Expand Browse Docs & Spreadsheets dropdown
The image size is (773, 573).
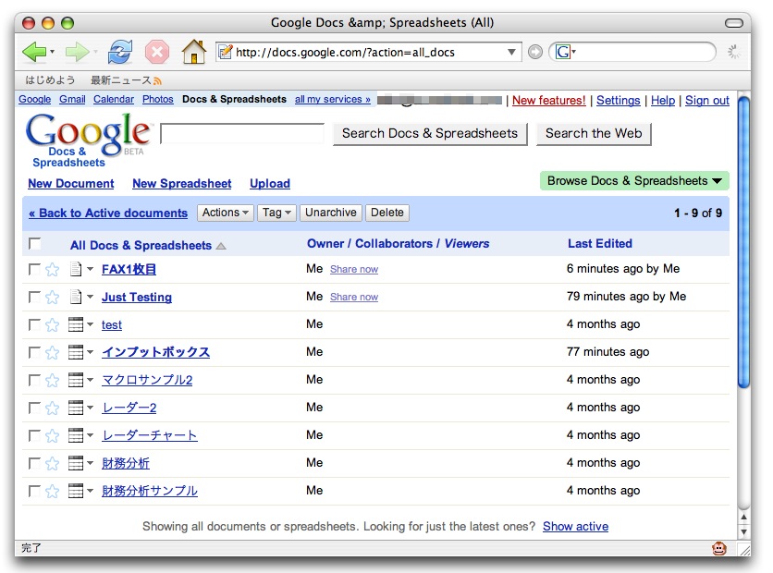[x=633, y=181]
